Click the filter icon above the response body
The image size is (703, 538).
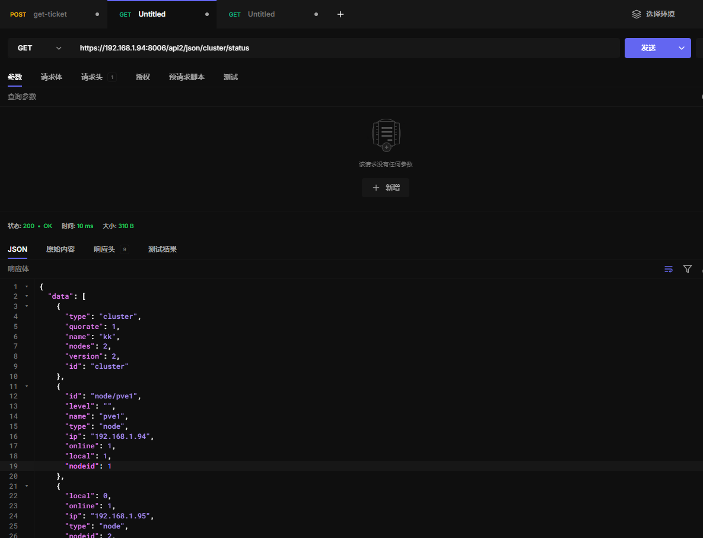(x=688, y=269)
